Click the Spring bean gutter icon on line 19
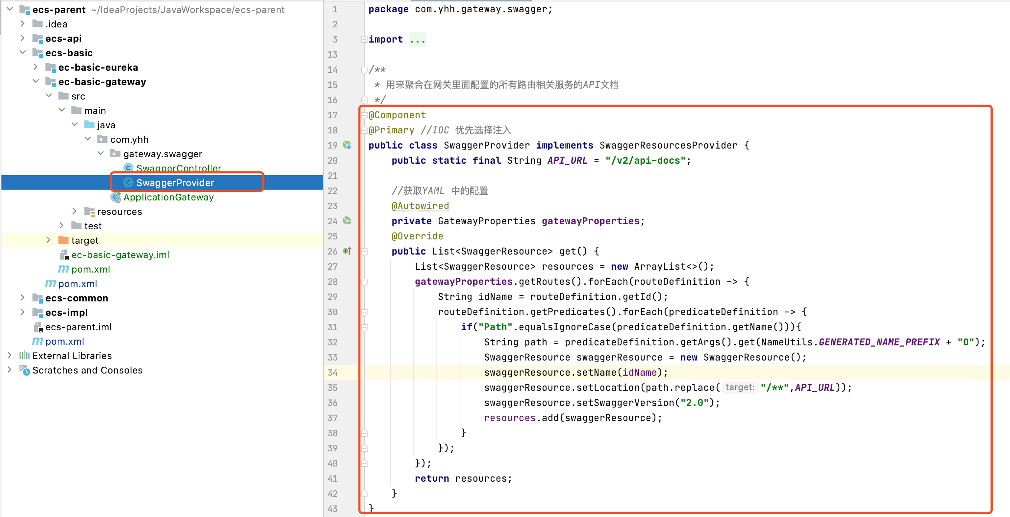This screenshot has width=1010, height=517. (x=347, y=145)
